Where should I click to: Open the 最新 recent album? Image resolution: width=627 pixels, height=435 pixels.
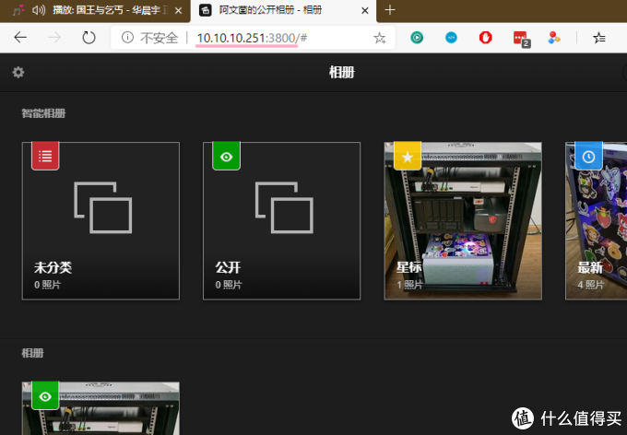pyautogui.click(x=597, y=220)
